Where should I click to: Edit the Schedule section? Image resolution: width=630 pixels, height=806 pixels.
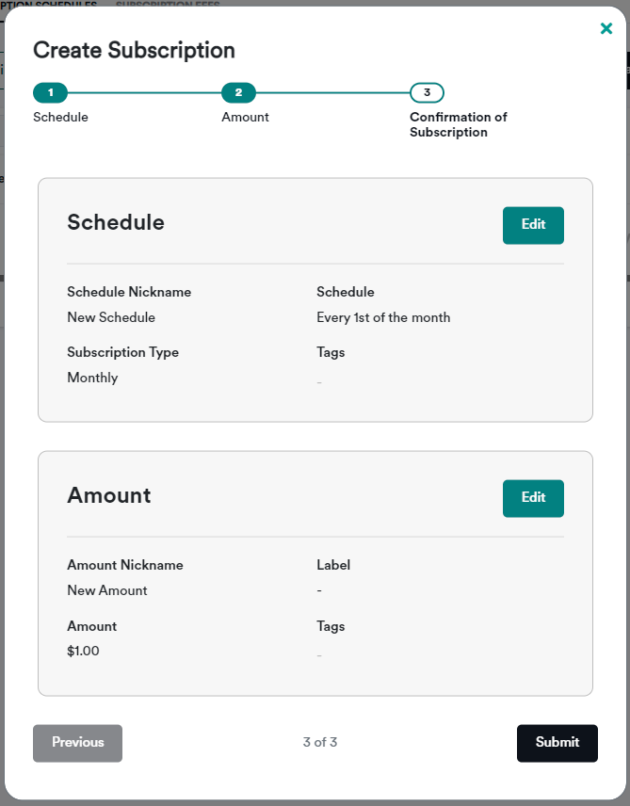(x=533, y=225)
